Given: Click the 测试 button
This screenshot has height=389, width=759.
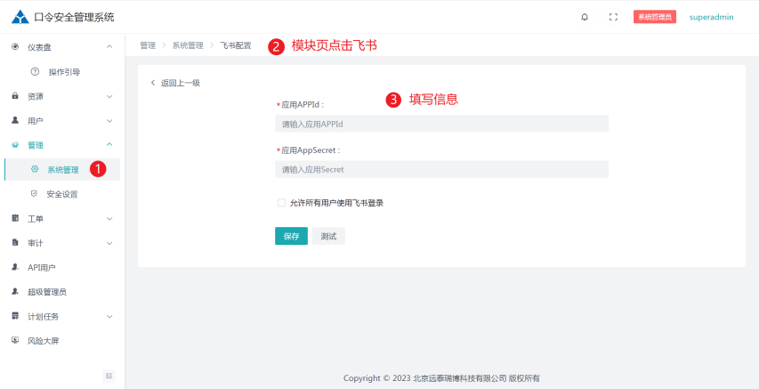Looking at the screenshot, I should point(328,236).
